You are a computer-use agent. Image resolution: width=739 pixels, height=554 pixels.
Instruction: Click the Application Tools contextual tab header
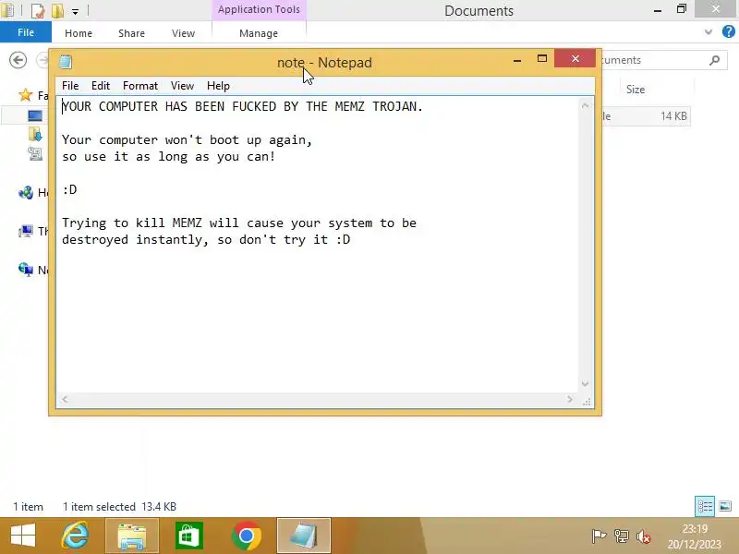pyautogui.click(x=259, y=9)
